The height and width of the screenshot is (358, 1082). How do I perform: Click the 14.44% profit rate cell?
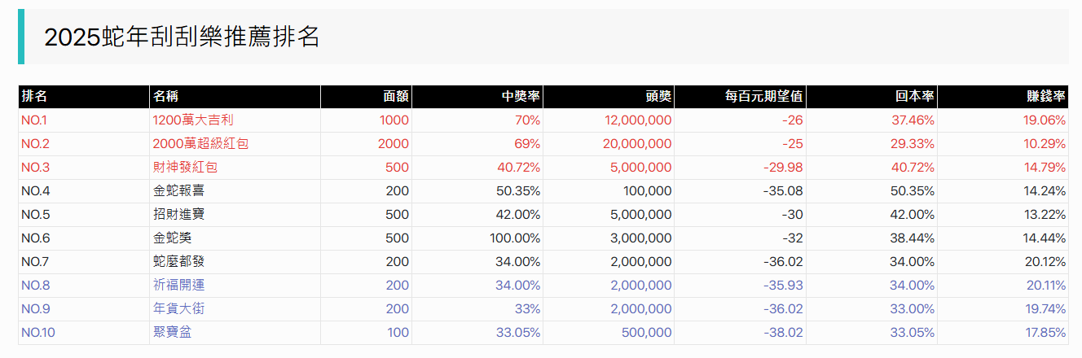coord(1003,238)
